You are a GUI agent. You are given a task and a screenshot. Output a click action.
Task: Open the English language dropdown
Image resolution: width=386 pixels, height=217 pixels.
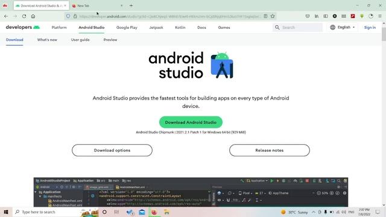click(x=343, y=27)
